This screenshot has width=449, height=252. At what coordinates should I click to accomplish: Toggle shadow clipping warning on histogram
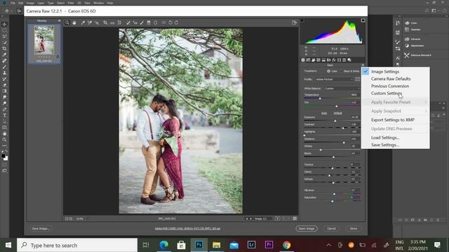[302, 20]
